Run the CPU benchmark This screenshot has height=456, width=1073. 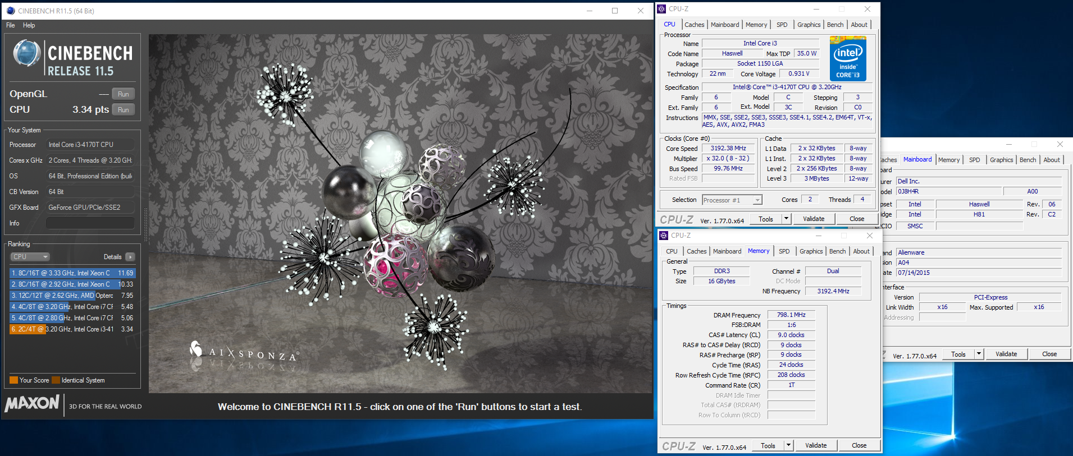click(x=124, y=110)
